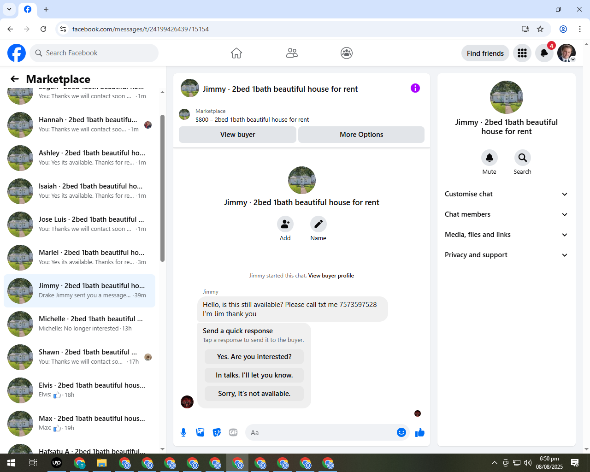This screenshot has width=590, height=472.
Task: Open Facebook home logo
Action: coord(17,53)
